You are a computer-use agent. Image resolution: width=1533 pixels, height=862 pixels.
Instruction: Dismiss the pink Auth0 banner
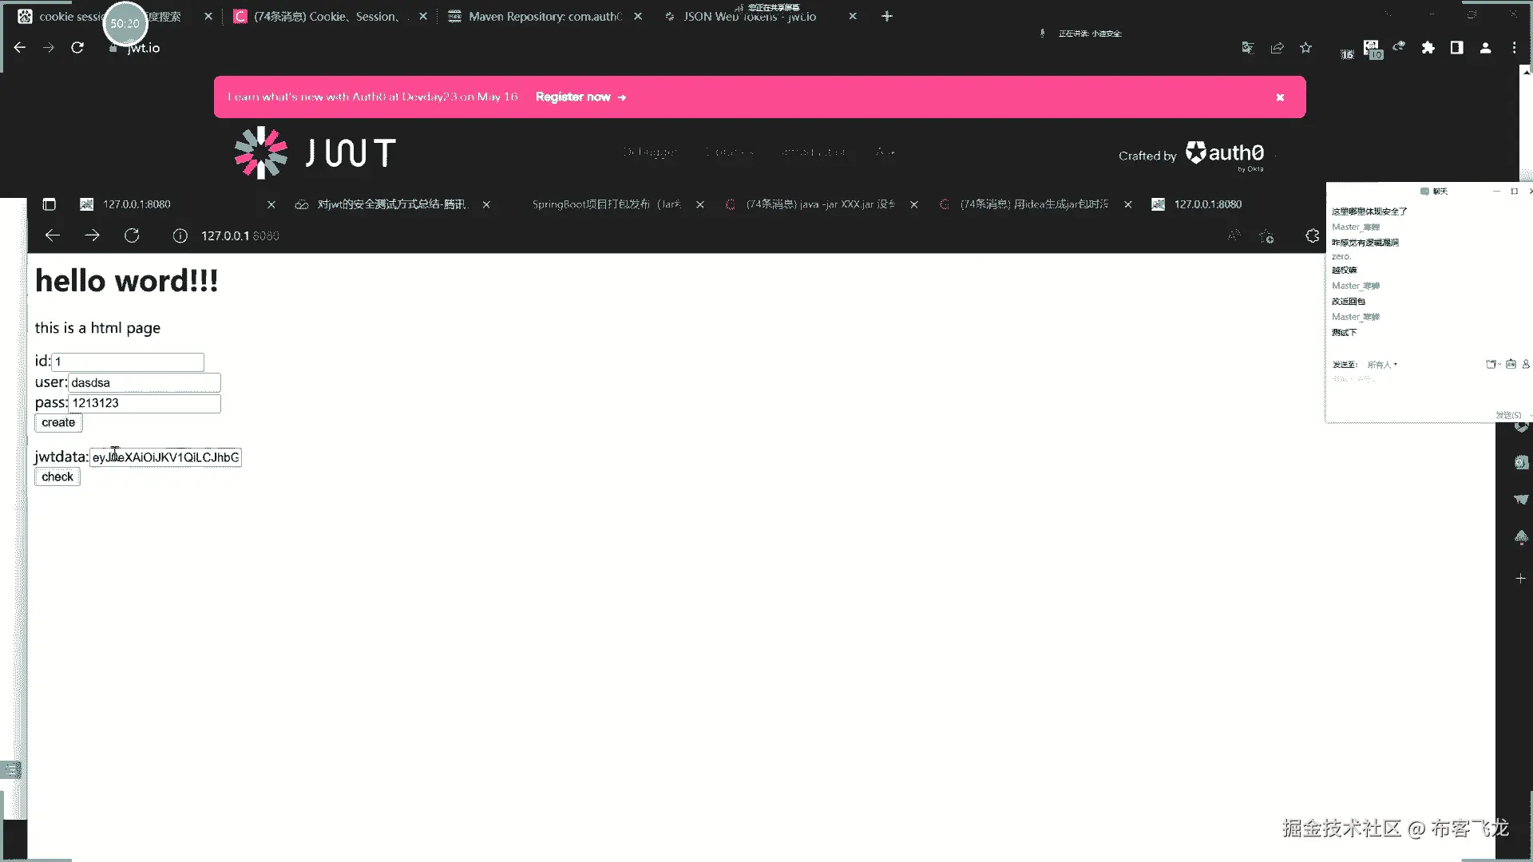click(x=1280, y=97)
